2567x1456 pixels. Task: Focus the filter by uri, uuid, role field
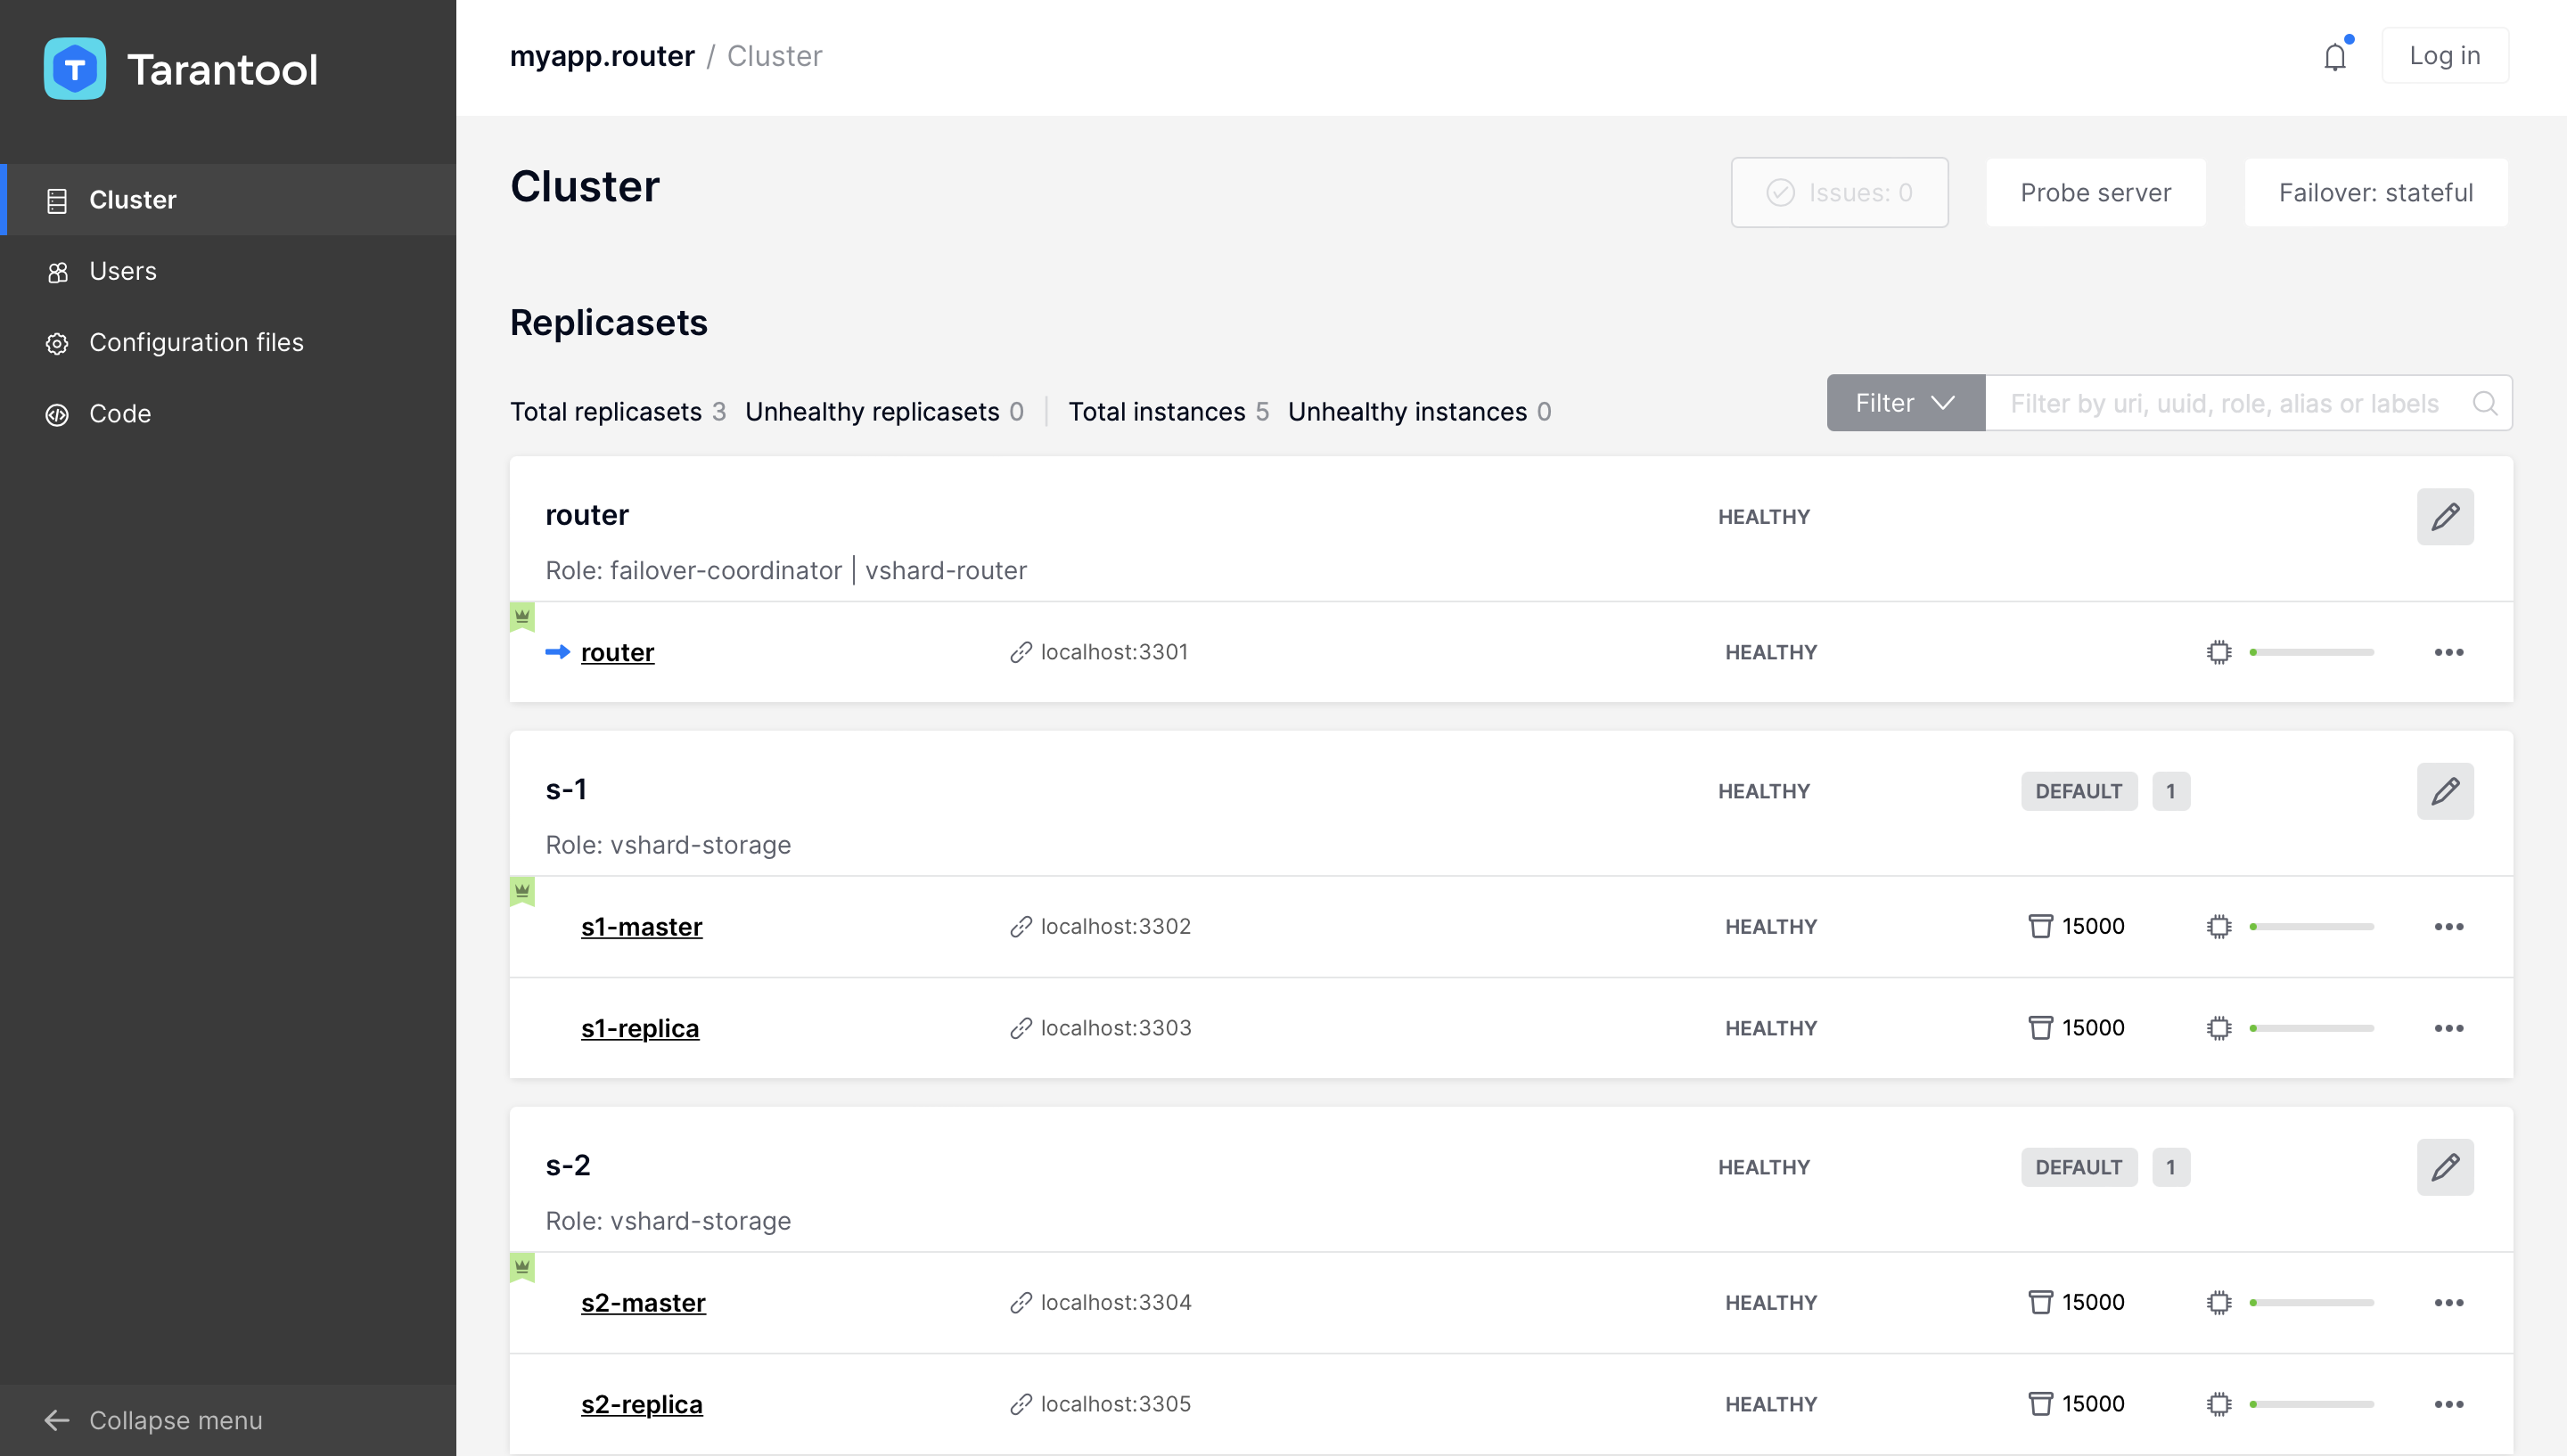2224,403
